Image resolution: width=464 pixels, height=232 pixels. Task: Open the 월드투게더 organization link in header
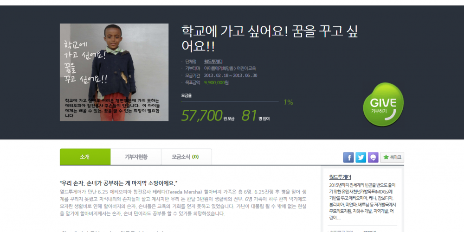pyautogui.click(x=213, y=62)
